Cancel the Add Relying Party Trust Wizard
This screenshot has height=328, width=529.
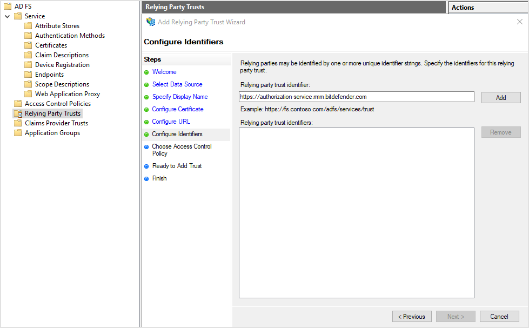[x=499, y=316]
